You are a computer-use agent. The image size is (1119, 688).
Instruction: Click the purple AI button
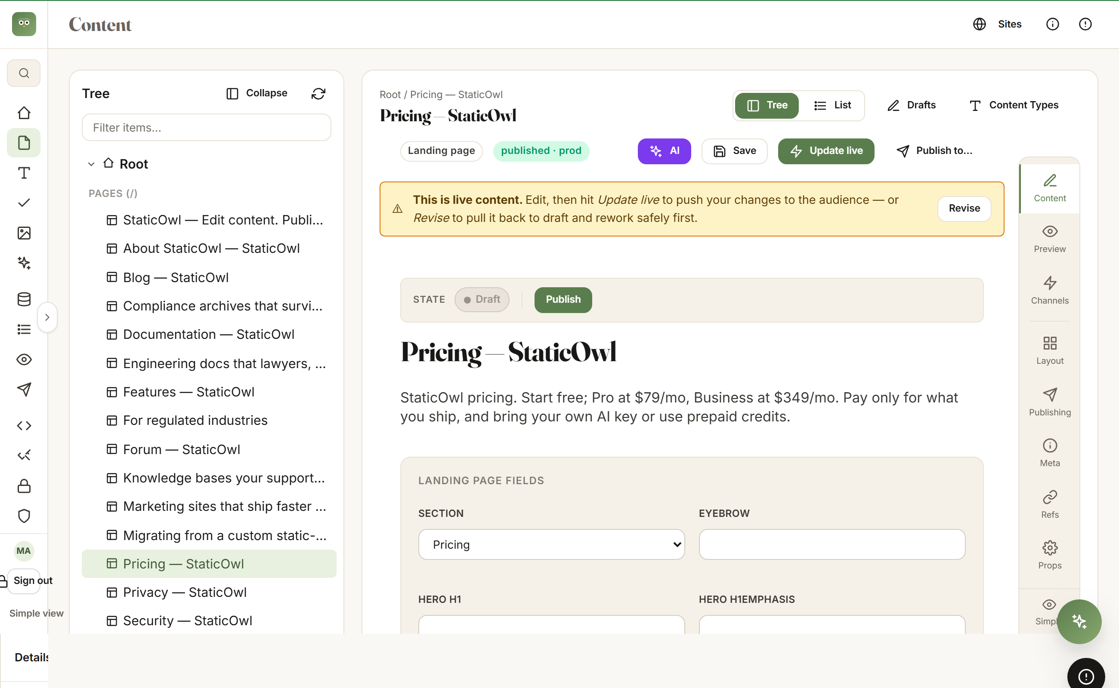coord(664,151)
